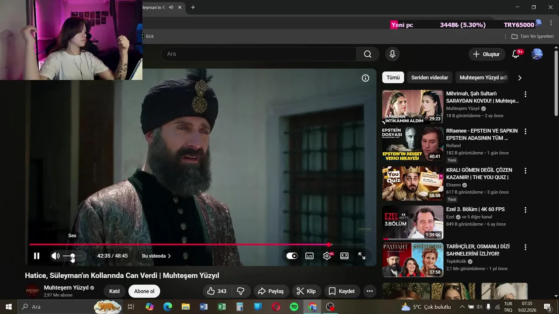Screen dimensions: 559x314
Task: Open the account avatar menu
Action: (537, 54)
